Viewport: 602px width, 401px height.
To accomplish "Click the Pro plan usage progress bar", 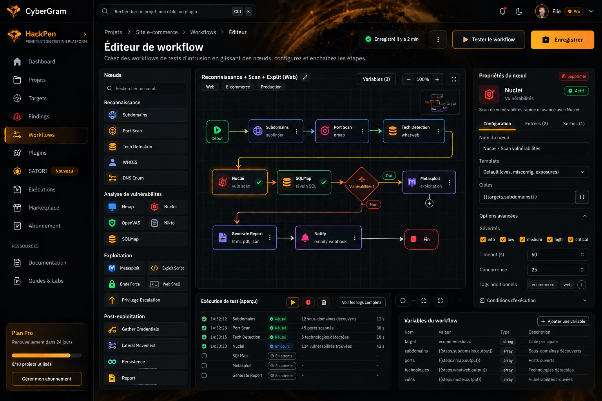I will [x=47, y=356].
